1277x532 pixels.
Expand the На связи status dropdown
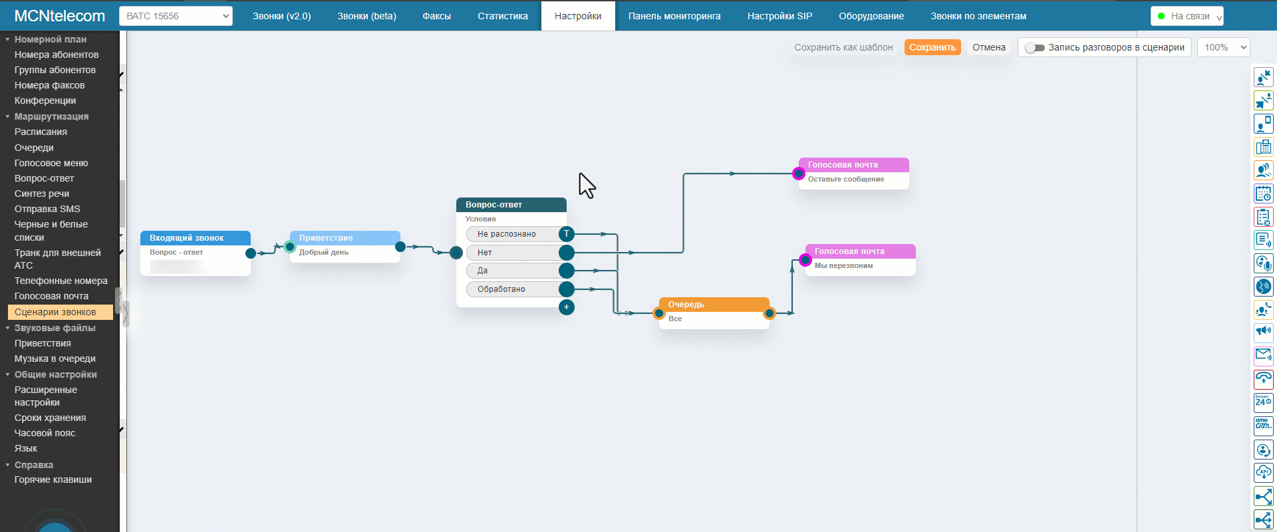(1187, 16)
